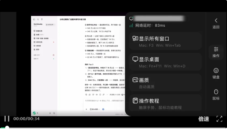
Task: Click the blue icon beside 默认权限
Action: click(x=103, y=109)
